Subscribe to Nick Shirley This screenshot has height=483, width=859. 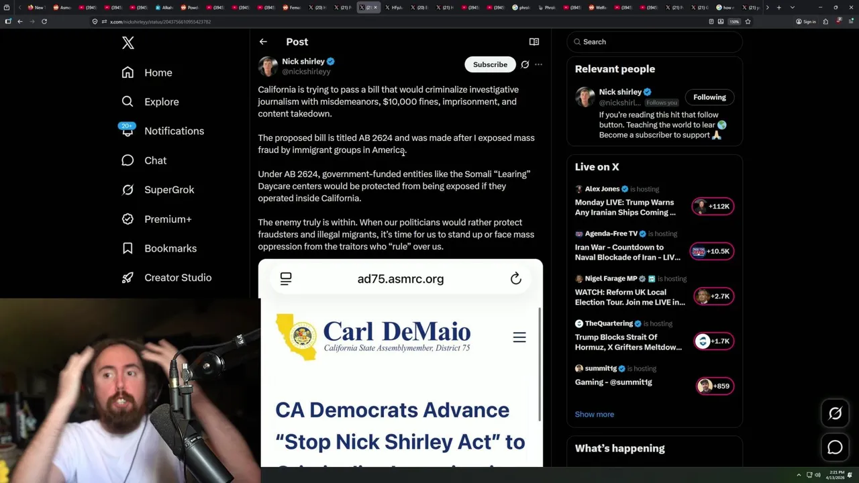[x=490, y=64]
